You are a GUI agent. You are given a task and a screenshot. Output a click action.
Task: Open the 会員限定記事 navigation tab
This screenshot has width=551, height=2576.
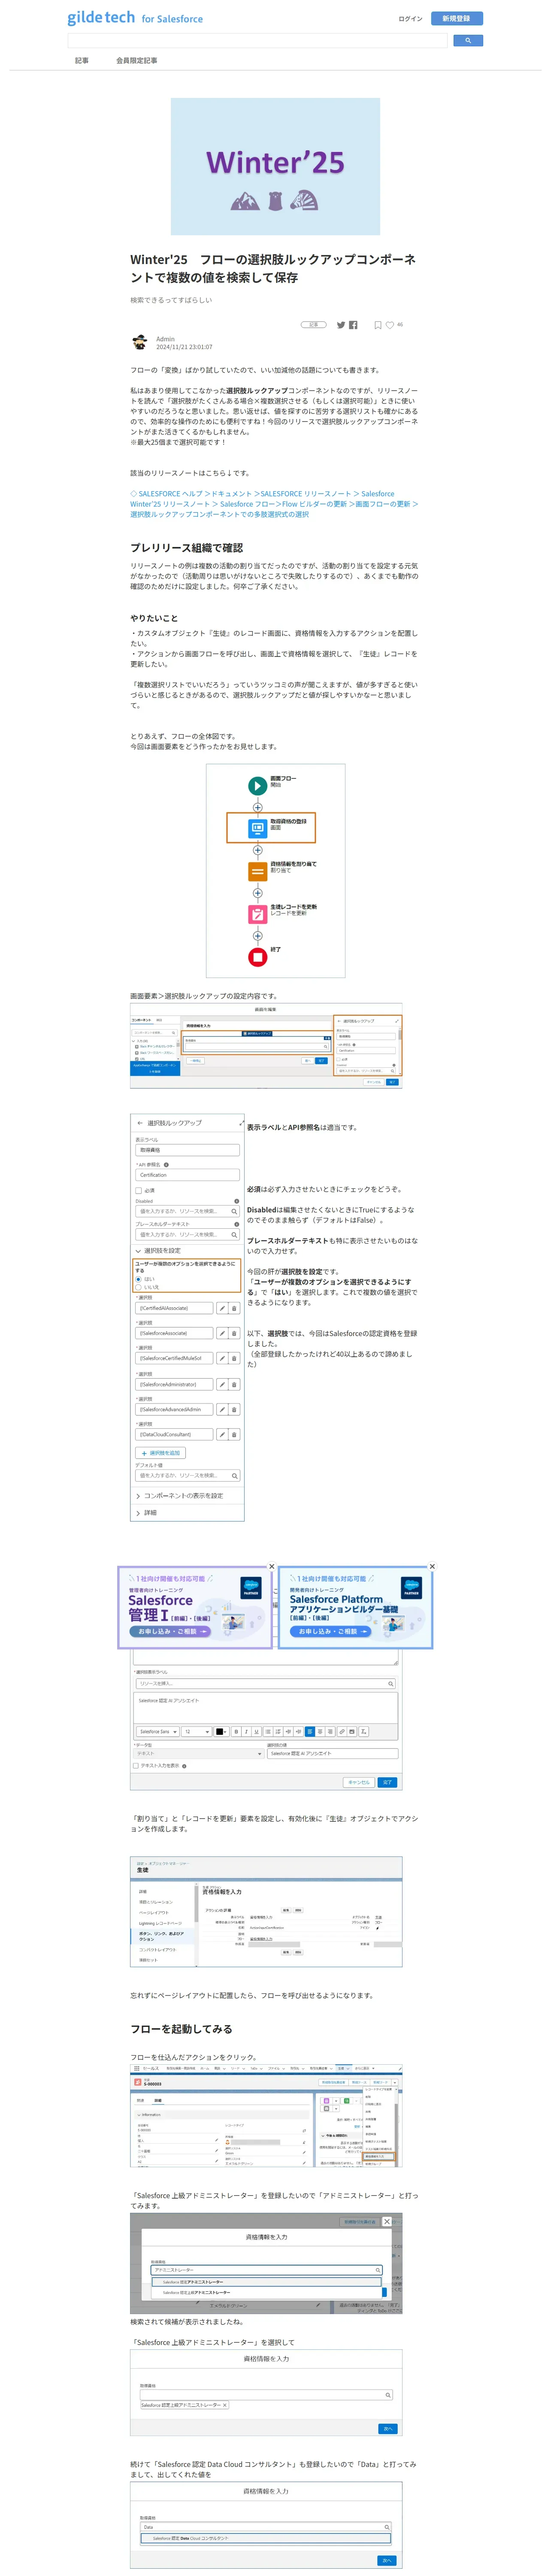click(136, 61)
